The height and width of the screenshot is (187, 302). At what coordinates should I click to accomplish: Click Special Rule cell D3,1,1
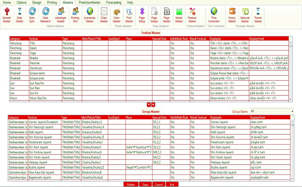[x=161, y=122]
